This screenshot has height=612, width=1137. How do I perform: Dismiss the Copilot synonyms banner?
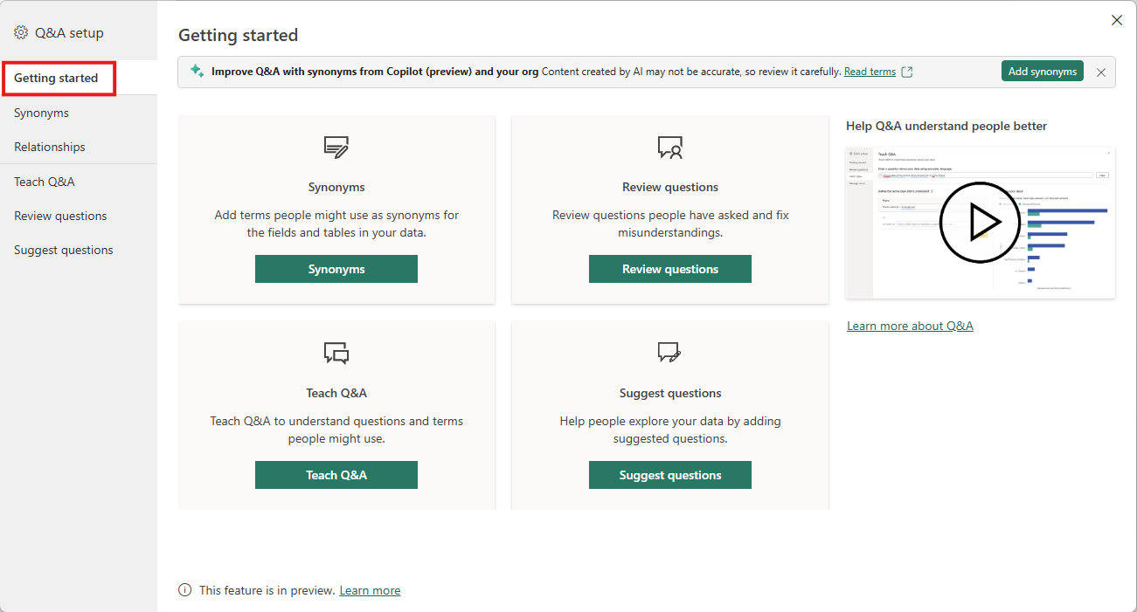1101,72
